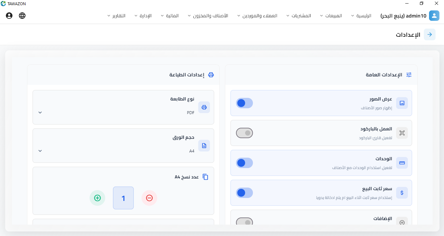
Task: Select المبيعات from the navigation bar
Action: pyautogui.click(x=332, y=15)
